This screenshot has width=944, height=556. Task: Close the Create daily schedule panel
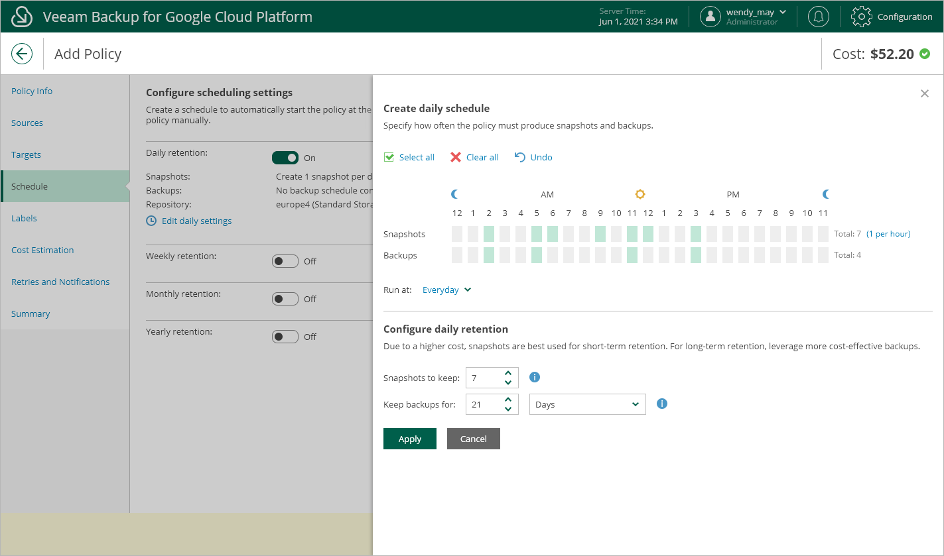925,93
